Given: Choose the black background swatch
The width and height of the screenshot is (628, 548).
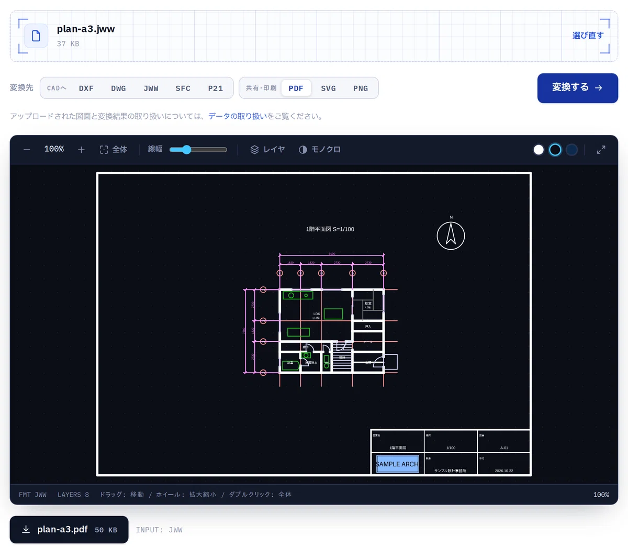Looking at the screenshot, I should [555, 150].
